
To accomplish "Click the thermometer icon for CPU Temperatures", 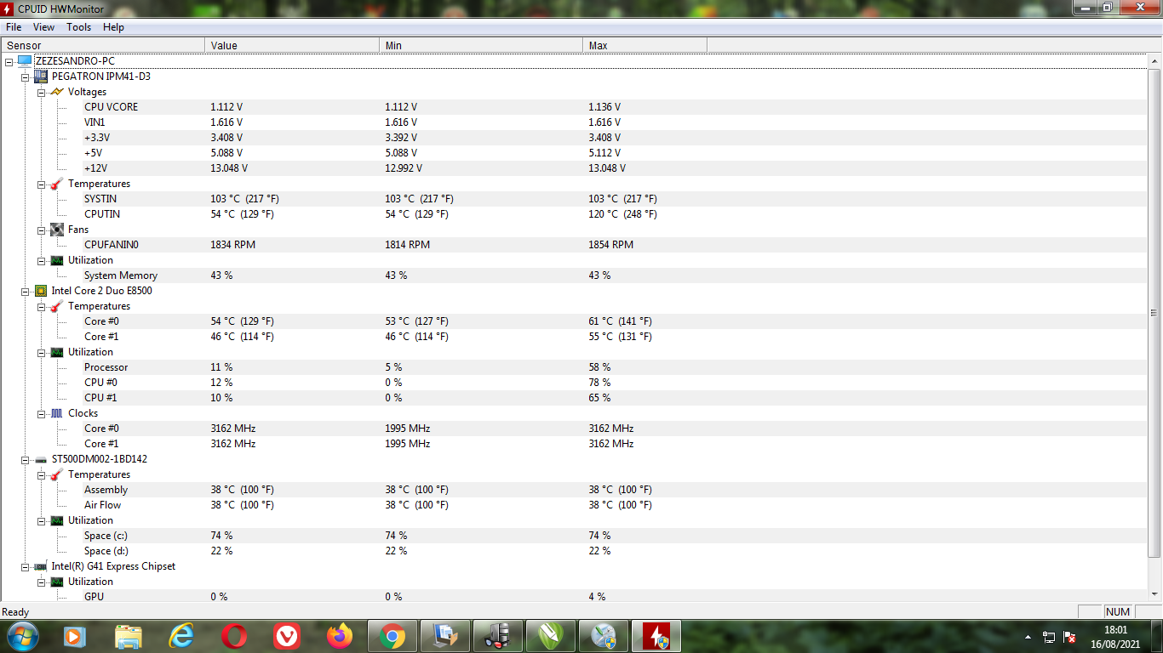I will pos(56,306).
